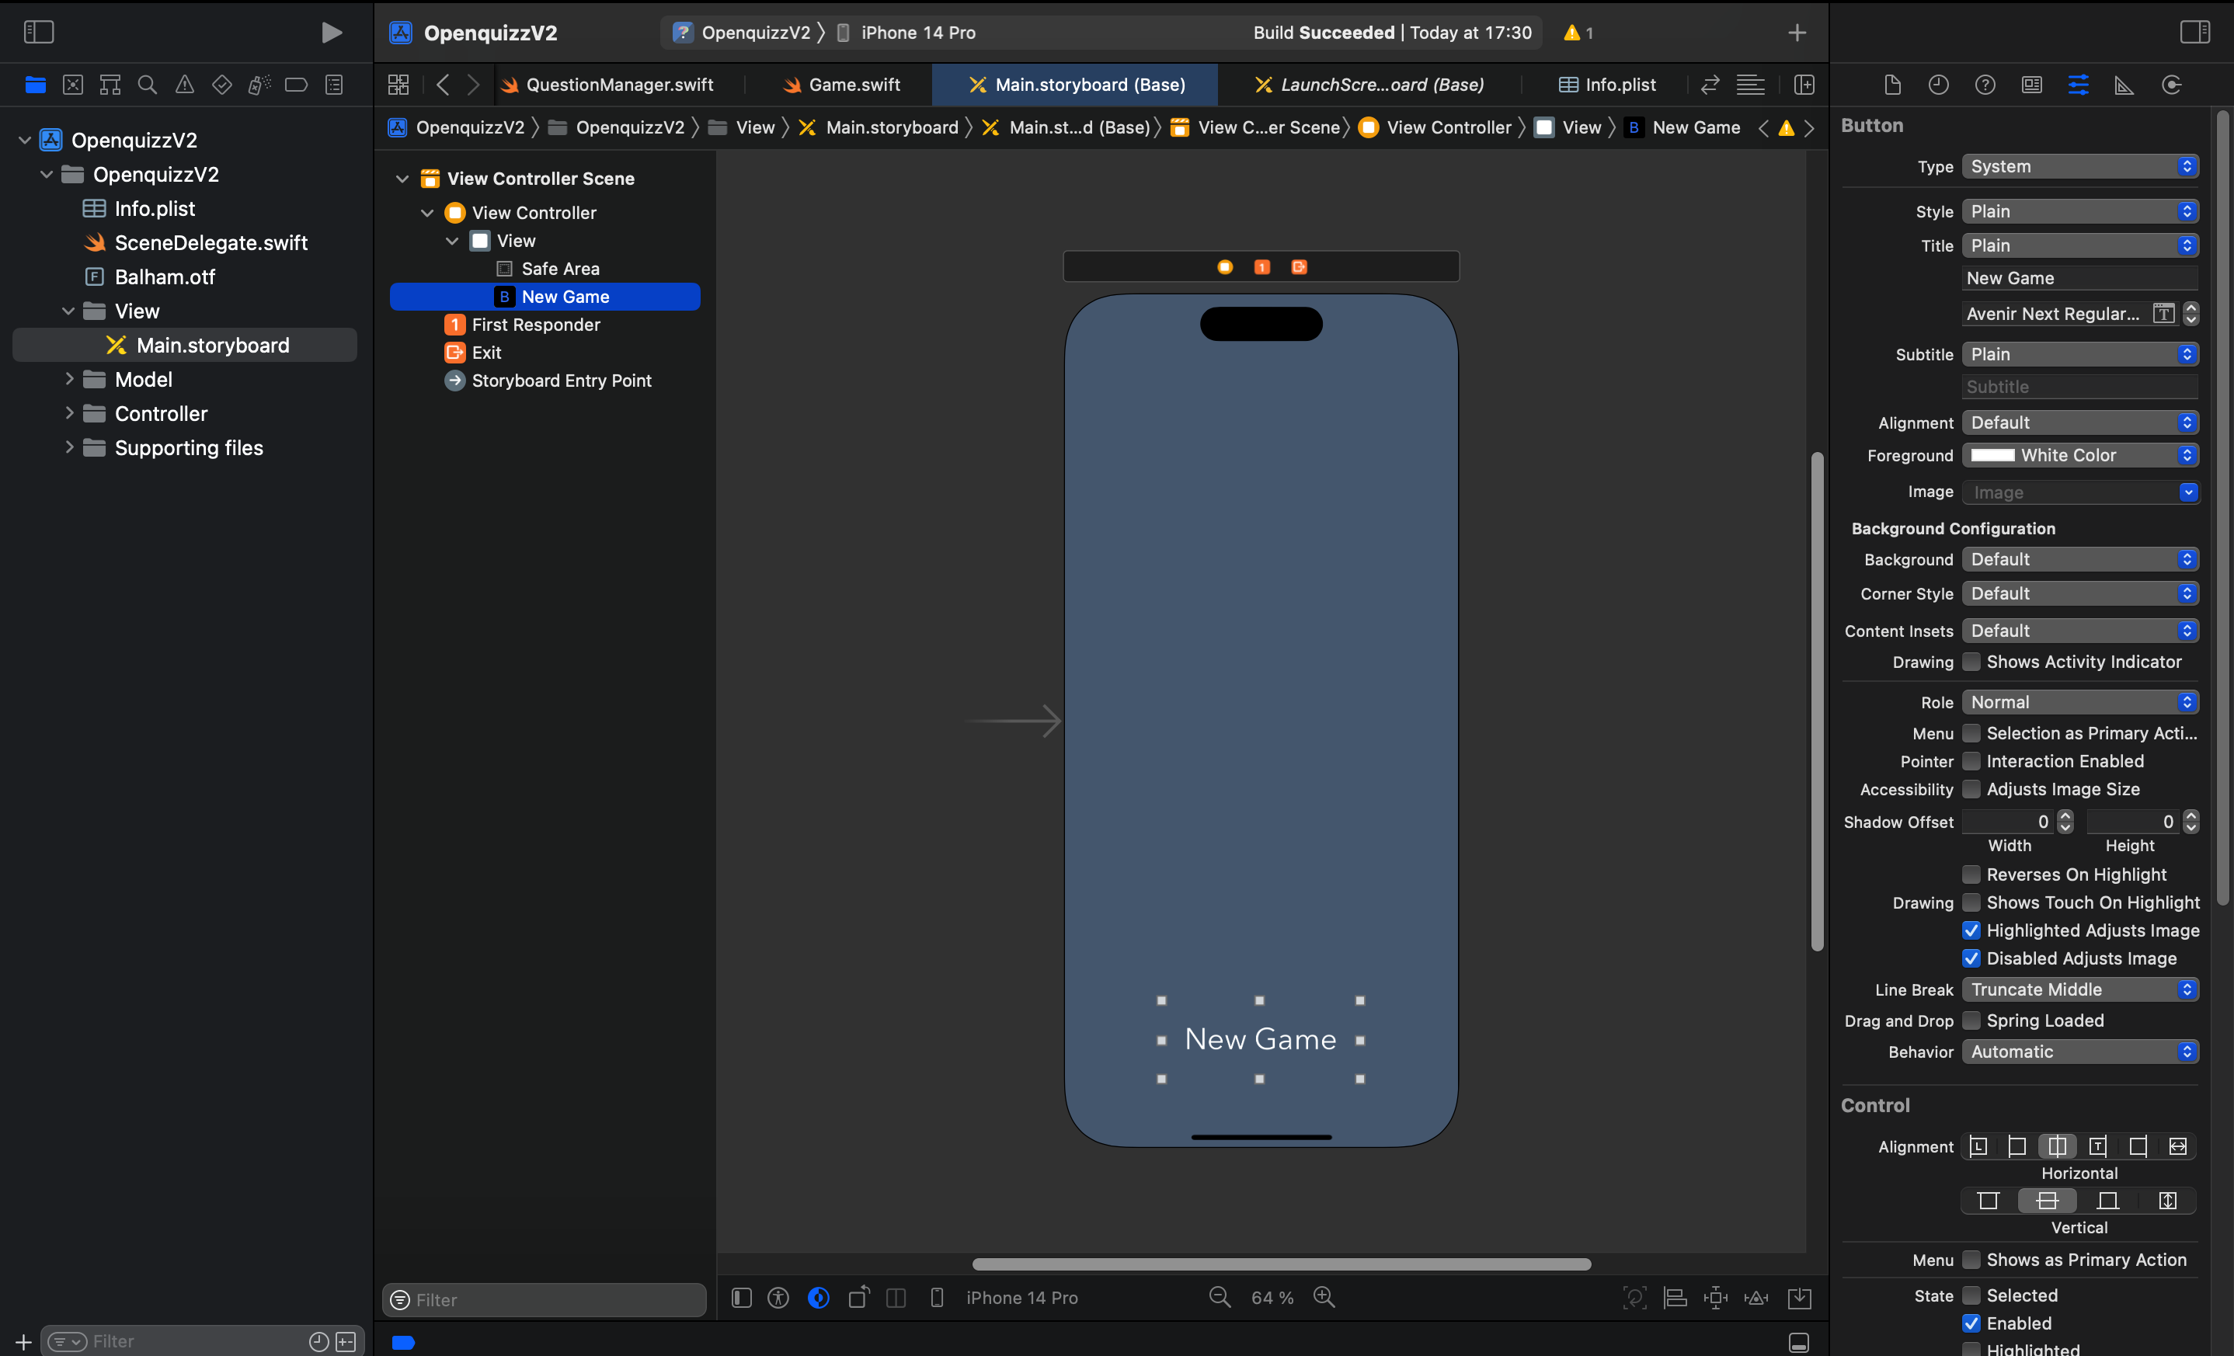Toggle Selection as Primary Action checkbox
Screen dimensions: 2234x1356
[1971, 733]
